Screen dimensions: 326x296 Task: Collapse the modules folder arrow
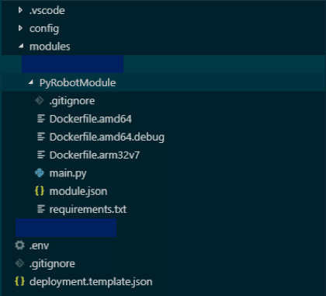21,46
